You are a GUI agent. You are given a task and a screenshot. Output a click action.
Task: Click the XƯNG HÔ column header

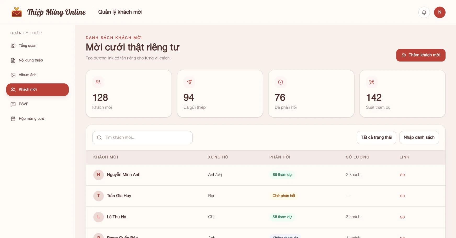[x=218, y=157]
